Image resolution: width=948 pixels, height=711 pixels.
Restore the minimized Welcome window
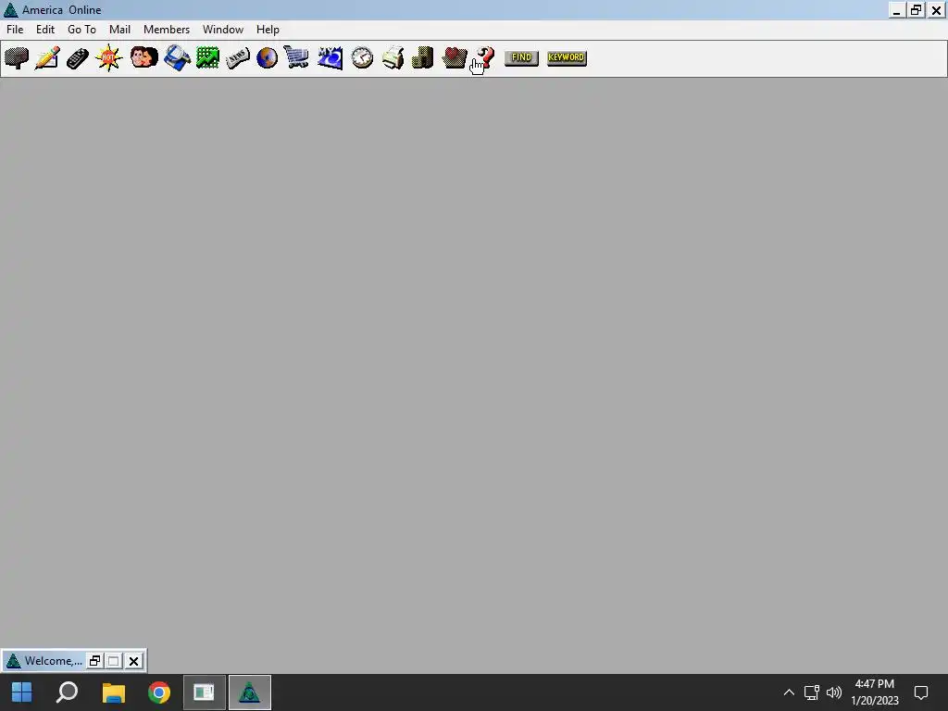95,661
